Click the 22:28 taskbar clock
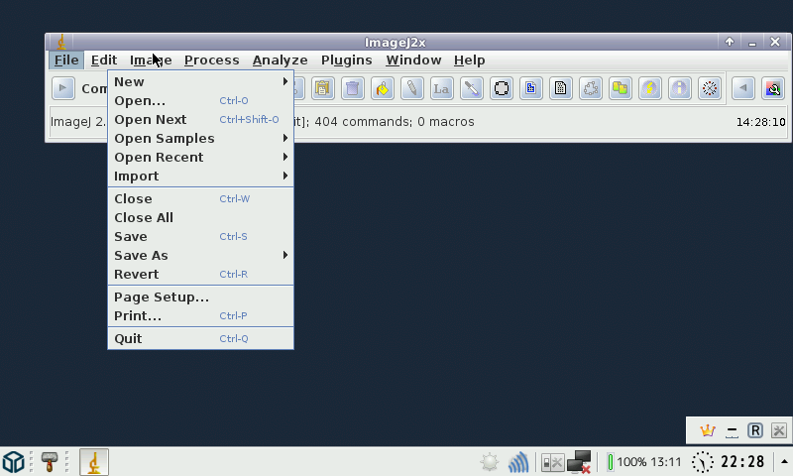 (742, 462)
